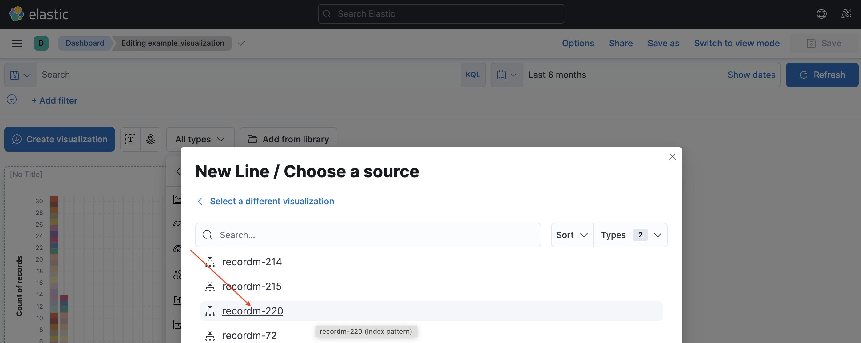Click the Elastic logo icon
Viewport: 861px width, 343px height.
tap(16, 14)
